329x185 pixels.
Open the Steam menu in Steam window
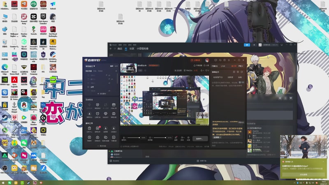point(114,45)
